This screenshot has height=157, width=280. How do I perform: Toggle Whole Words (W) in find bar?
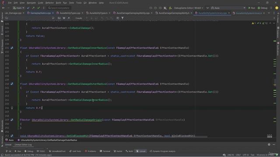64,18
